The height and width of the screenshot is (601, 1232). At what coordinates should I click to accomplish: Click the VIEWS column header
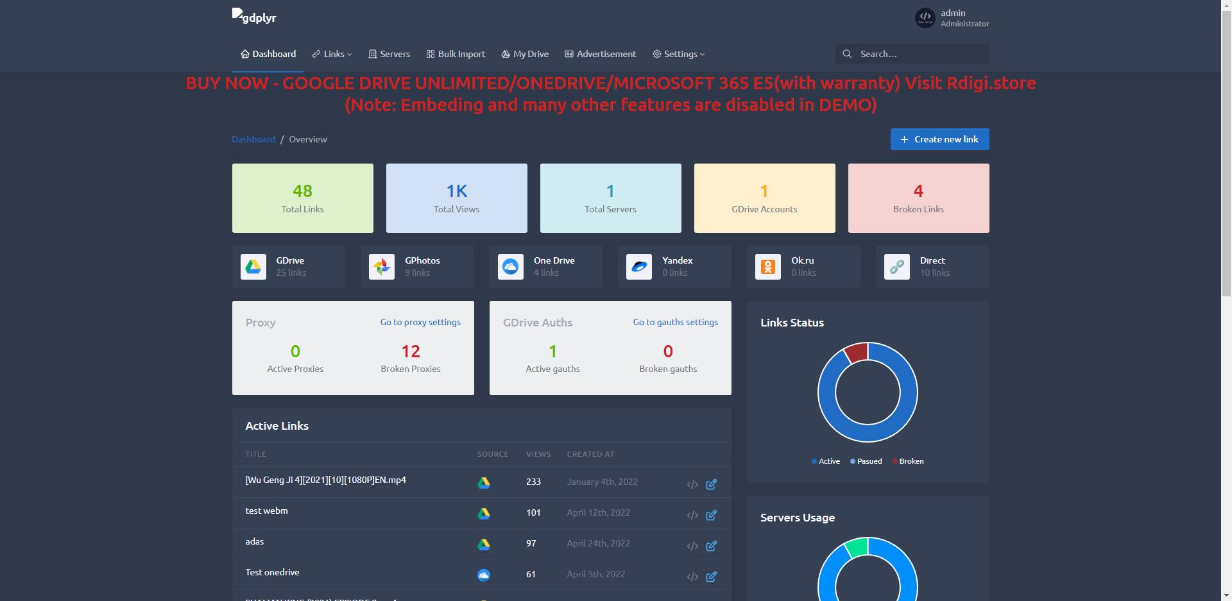pyautogui.click(x=538, y=454)
